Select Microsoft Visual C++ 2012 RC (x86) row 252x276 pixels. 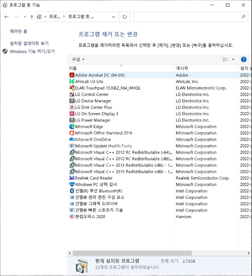[160, 159]
